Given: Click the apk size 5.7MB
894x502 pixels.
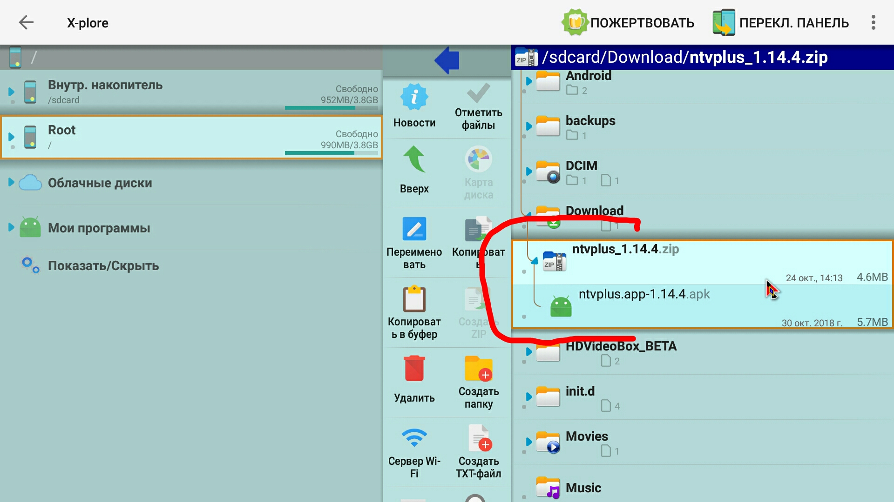Looking at the screenshot, I should point(872,322).
